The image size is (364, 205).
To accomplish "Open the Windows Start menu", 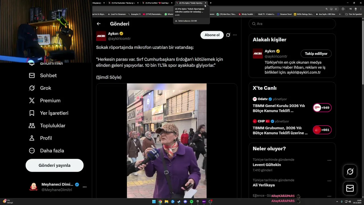I will coord(154,202).
